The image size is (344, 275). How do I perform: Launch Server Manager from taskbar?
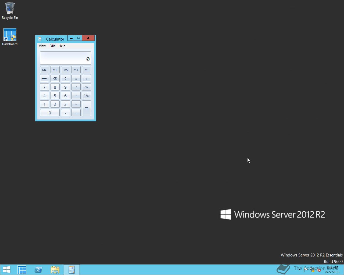click(x=22, y=270)
